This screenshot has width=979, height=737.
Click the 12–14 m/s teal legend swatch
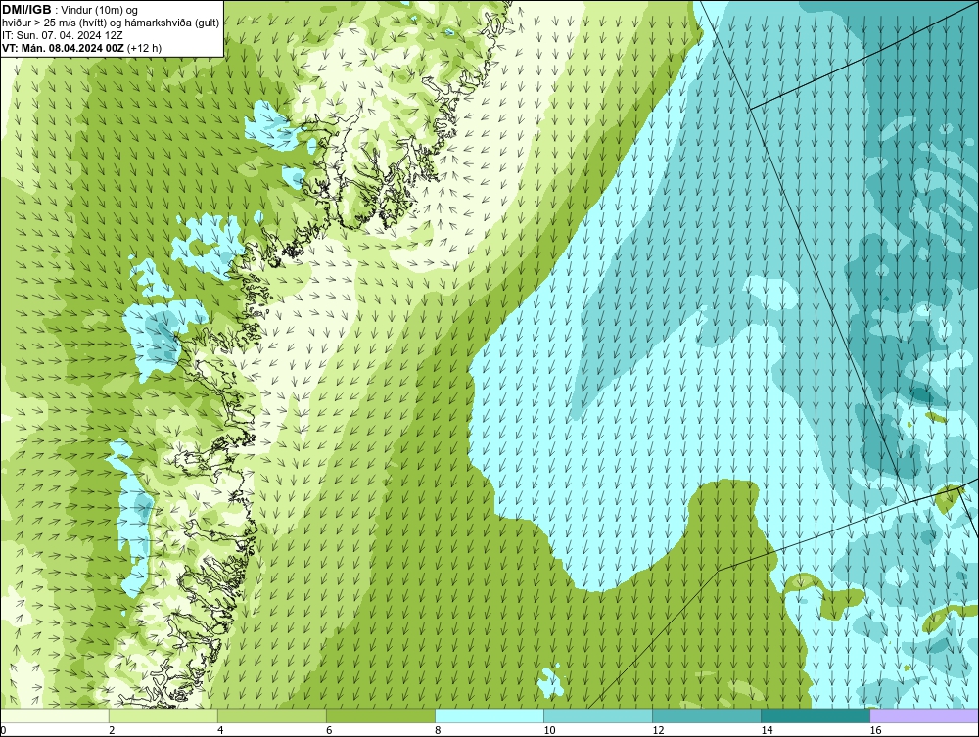point(707,715)
